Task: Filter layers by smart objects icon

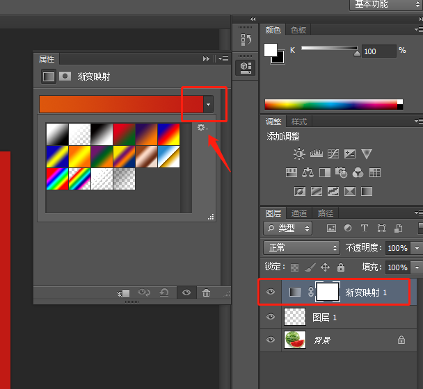Action: [398, 228]
